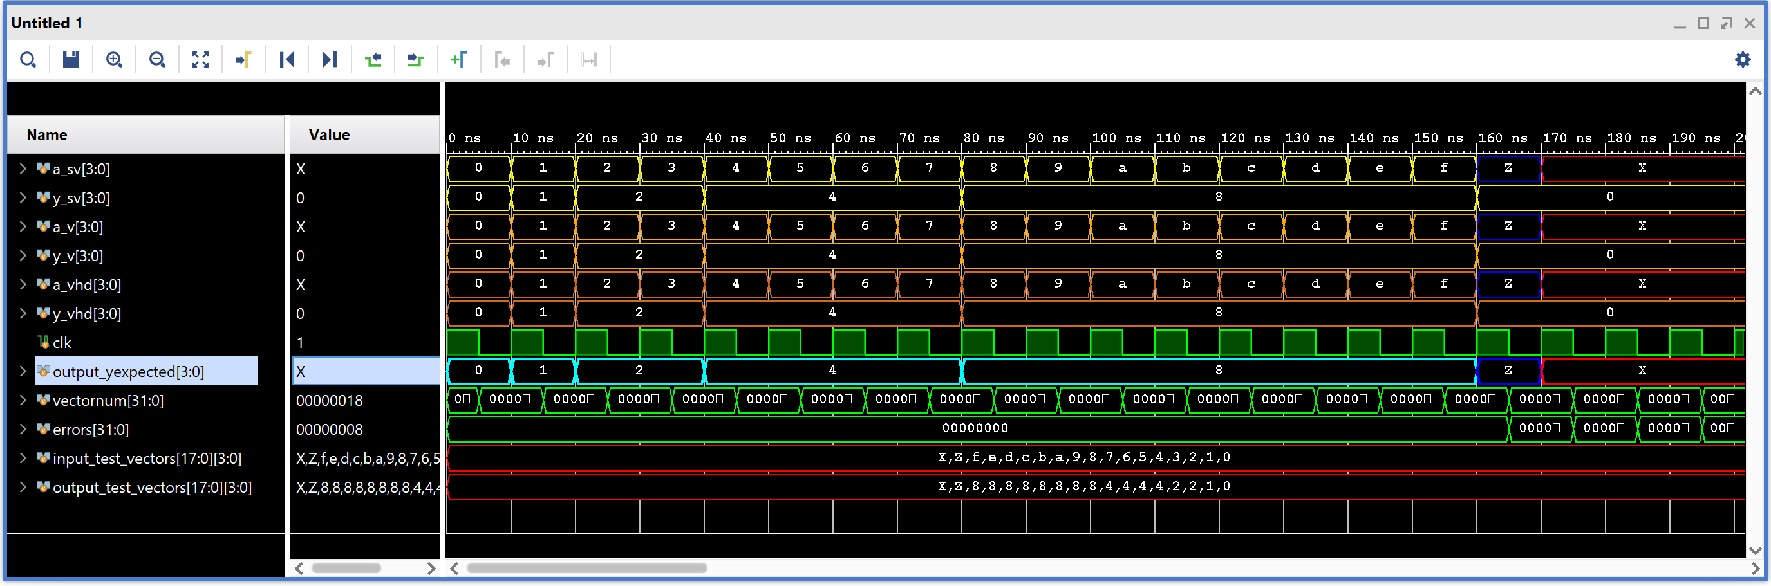Click the Go to Cursor icon
The width and height of the screenshot is (1771, 586).
[243, 60]
